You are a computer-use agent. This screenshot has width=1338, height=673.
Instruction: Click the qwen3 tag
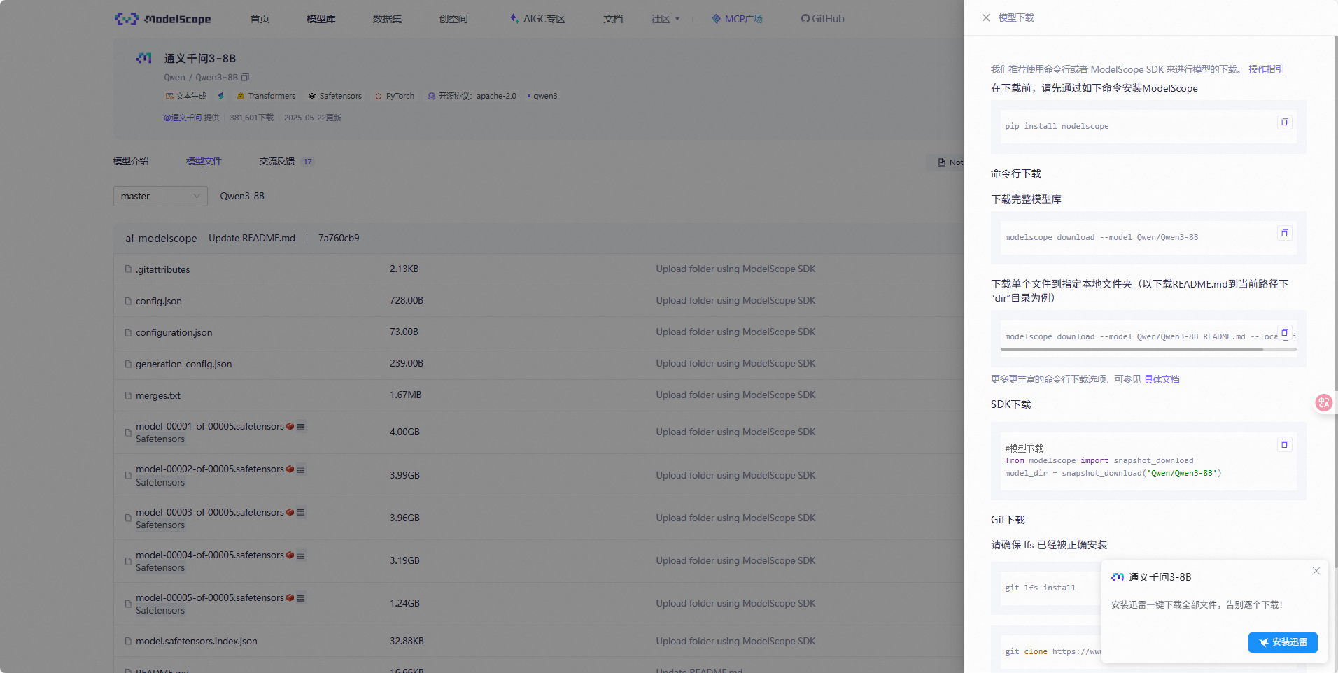coord(543,96)
